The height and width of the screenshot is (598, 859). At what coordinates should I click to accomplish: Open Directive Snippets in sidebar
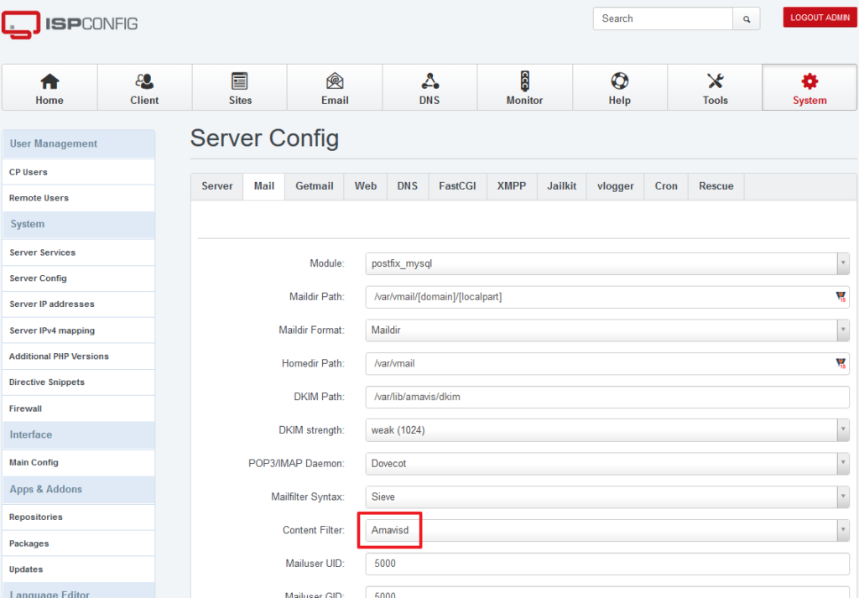point(78,382)
